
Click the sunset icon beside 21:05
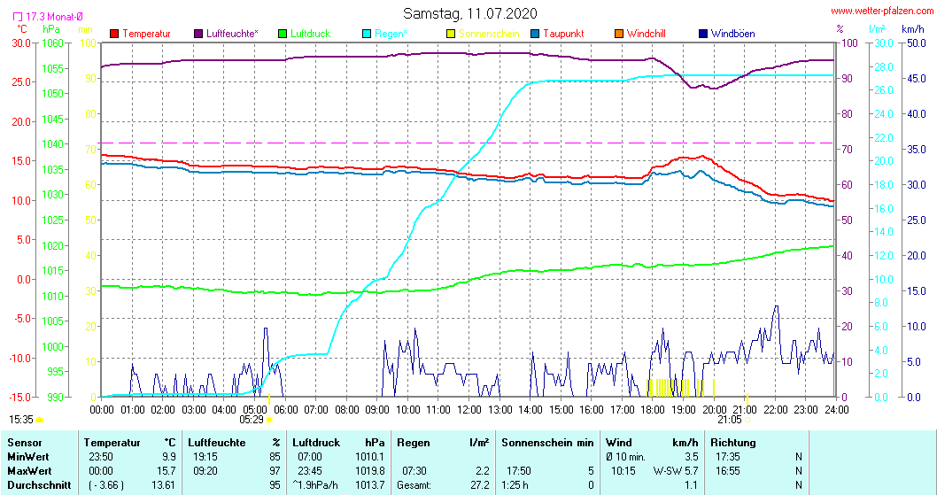[747, 420]
